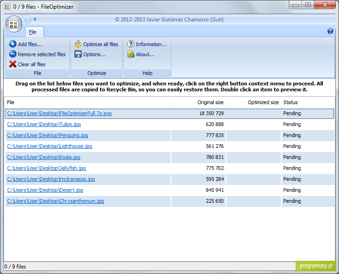339x274 pixels.
Task: Click the FileOptimizer title bar window icon
Action: click(x=7, y=7)
